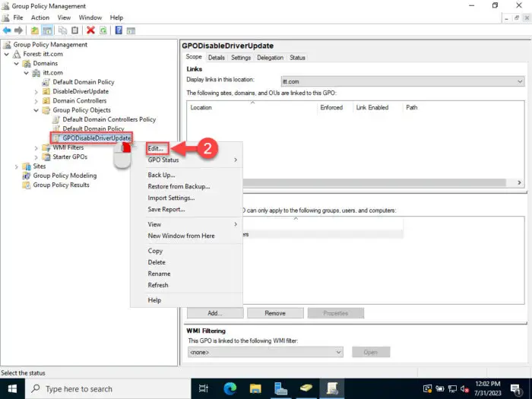Image resolution: width=532 pixels, height=399 pixels.
Task: Expand the Domain Controllers node
Action: click(36, 101)
